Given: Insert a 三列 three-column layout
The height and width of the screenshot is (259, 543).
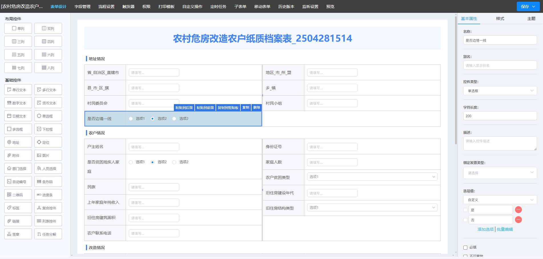Looking at the screenshot, I should (18, 42).
